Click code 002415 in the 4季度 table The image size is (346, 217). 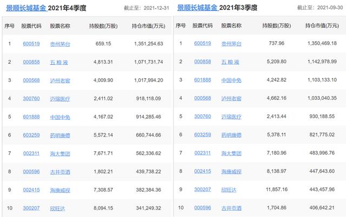31,190
